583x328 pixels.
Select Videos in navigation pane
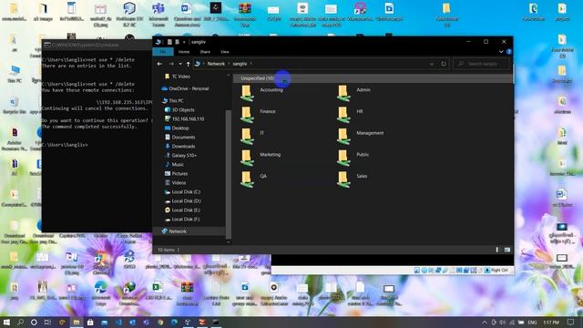(175, 182)
